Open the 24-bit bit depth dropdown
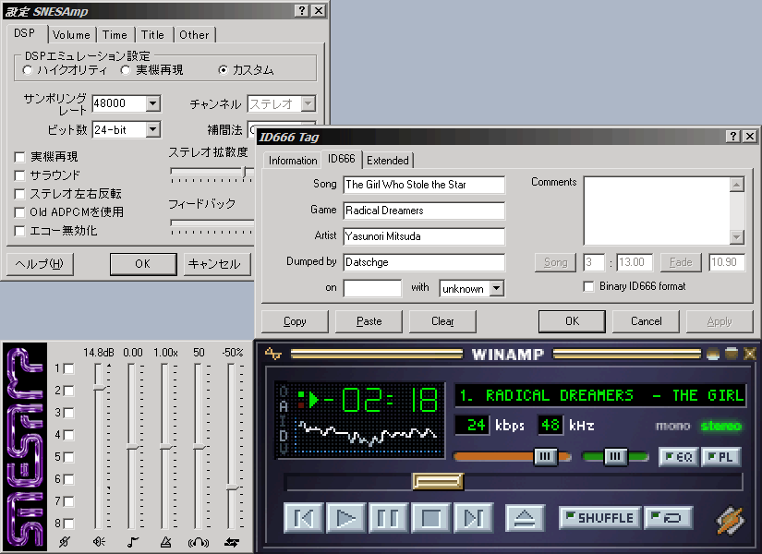 pyautogui.click(x=153, y=130)
